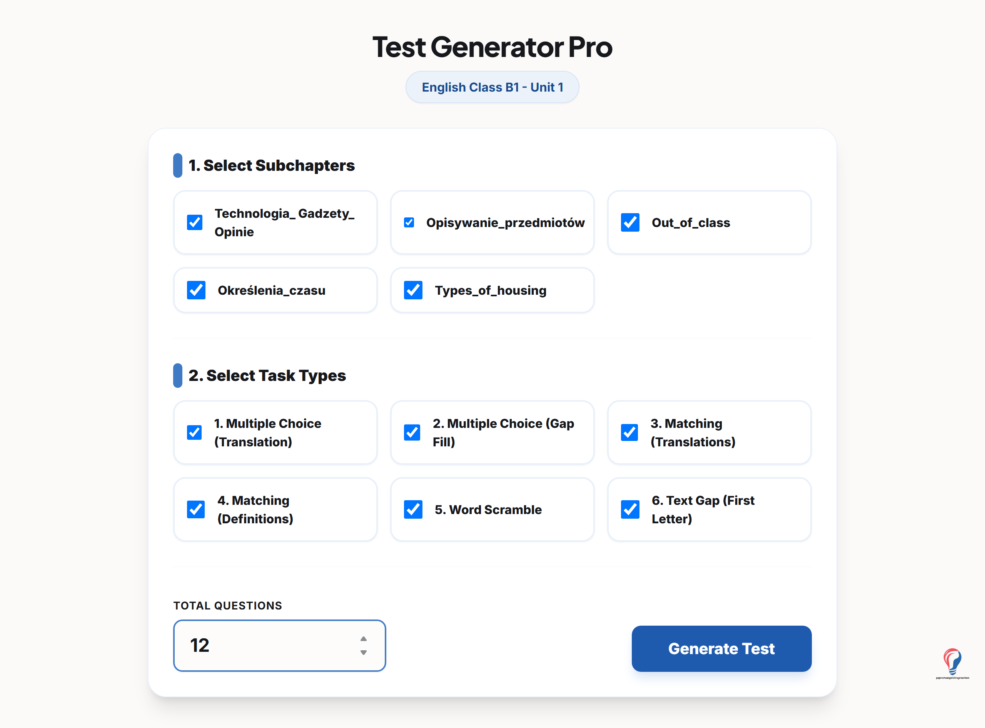Click the Total Questions number field
The height and width of the screenshot is (728, 985).
pyautogui.click(x=279, y=646)
